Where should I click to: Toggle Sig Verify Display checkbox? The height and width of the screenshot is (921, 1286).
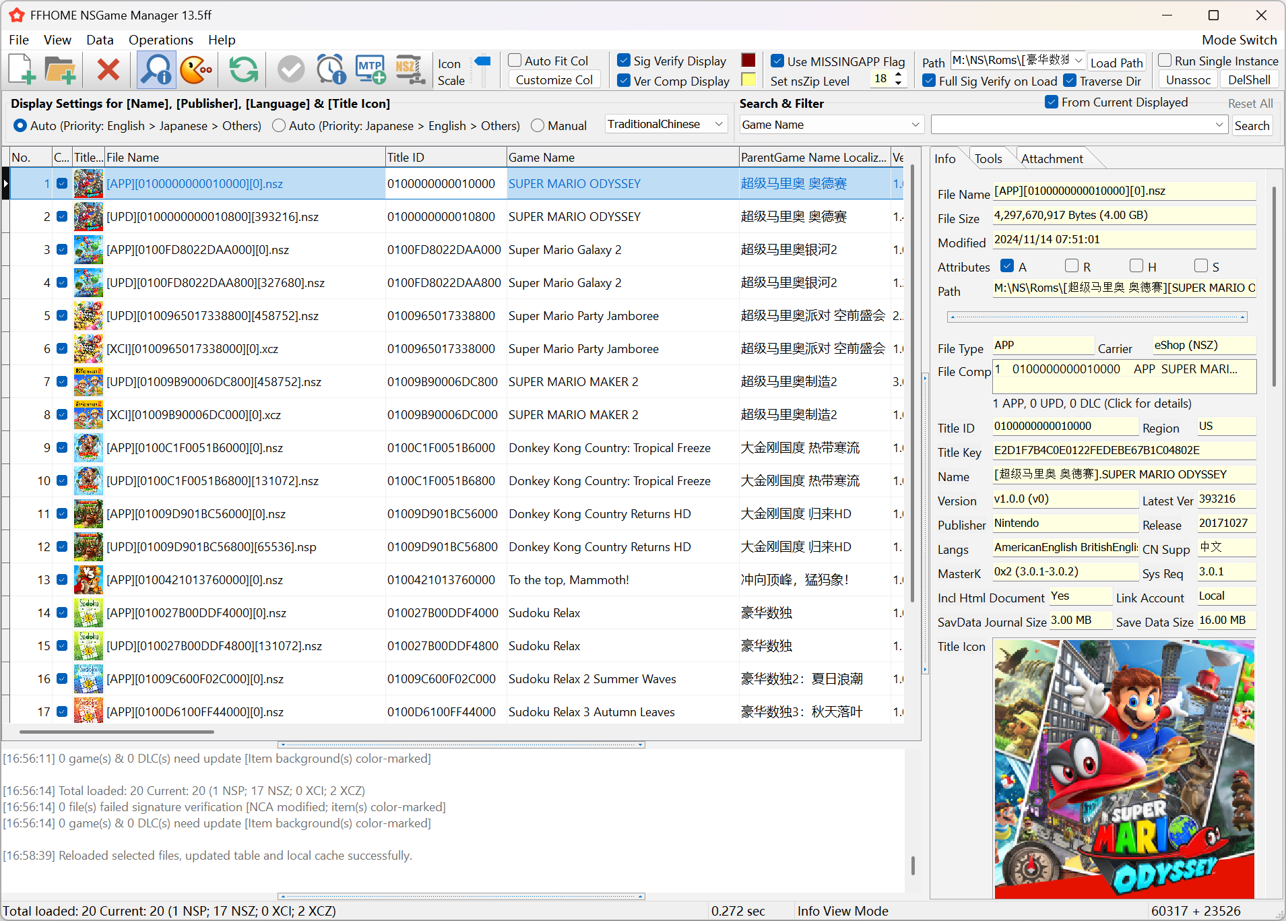pos(624,61)
